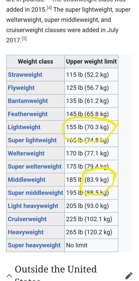Follow citation reference [5]
Viewport: 139px width, 281px height.
24,39
